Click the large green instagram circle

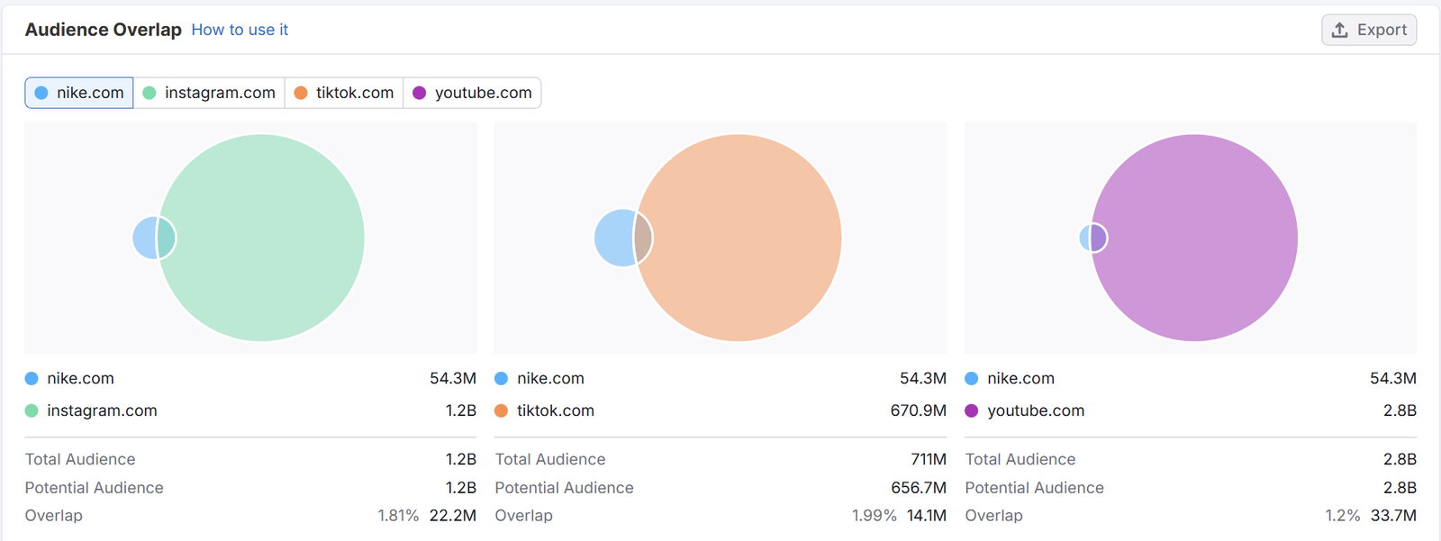pos(270,238)
